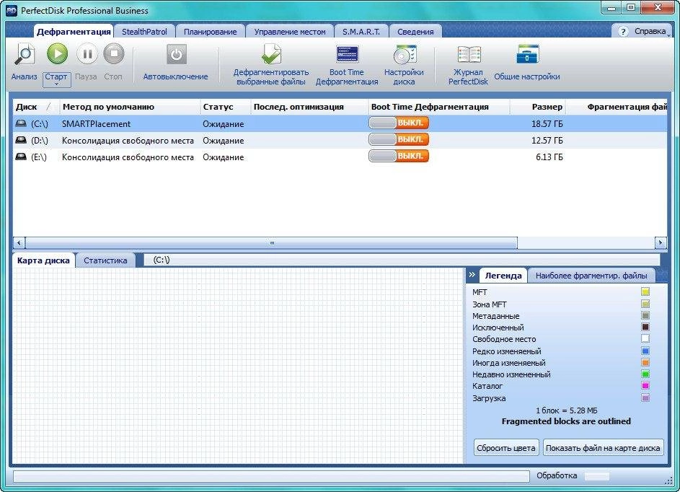Click the Редко изменяемый blue swatch

(645, 351)
